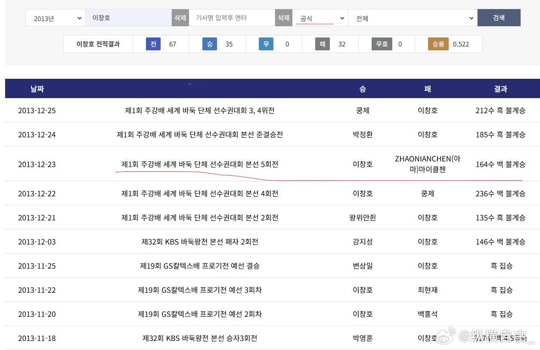The height and width of the screenshot is (350, 540).
Task: Click the 검색 search button
Action: (x=499, y=18)
